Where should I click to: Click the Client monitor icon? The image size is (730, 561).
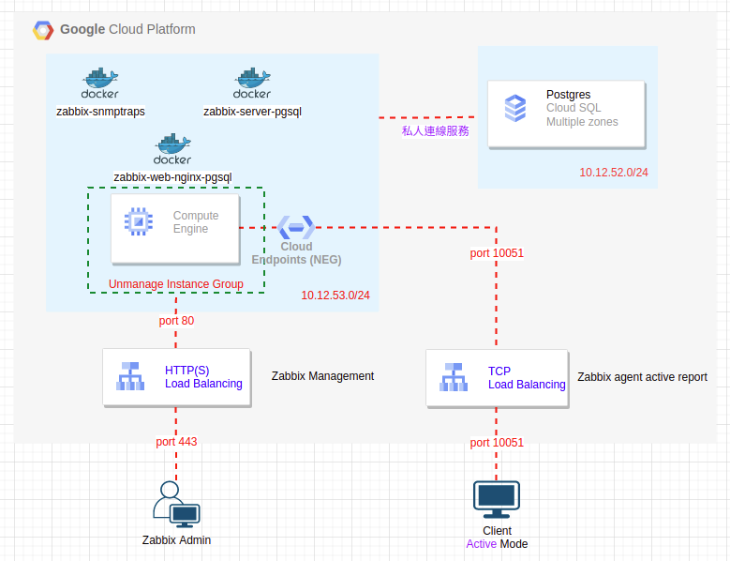point(497,499)
